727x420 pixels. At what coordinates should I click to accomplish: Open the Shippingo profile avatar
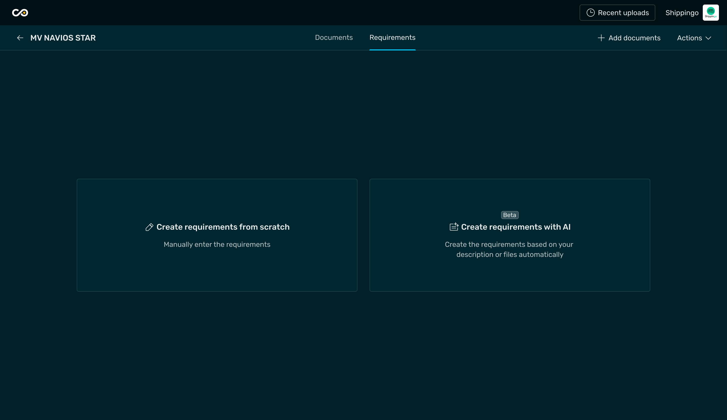coord(710,13)
